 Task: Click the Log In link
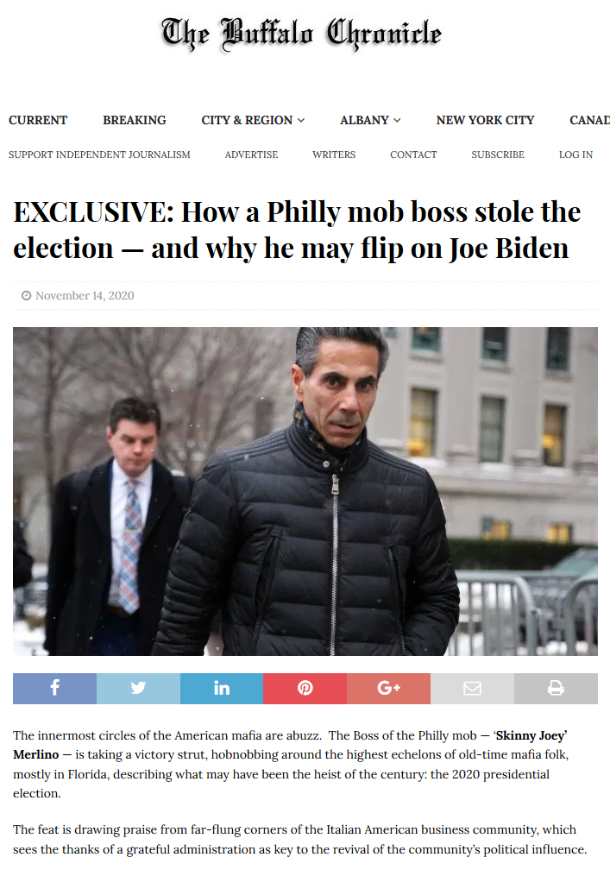[576, 154]
